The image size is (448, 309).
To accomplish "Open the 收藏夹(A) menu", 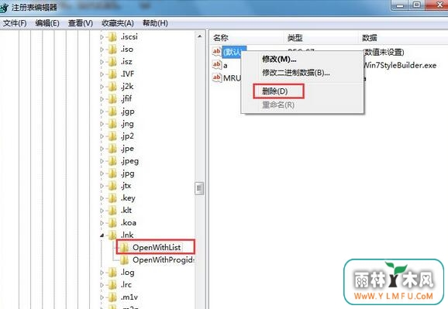I will click(118, 23).
